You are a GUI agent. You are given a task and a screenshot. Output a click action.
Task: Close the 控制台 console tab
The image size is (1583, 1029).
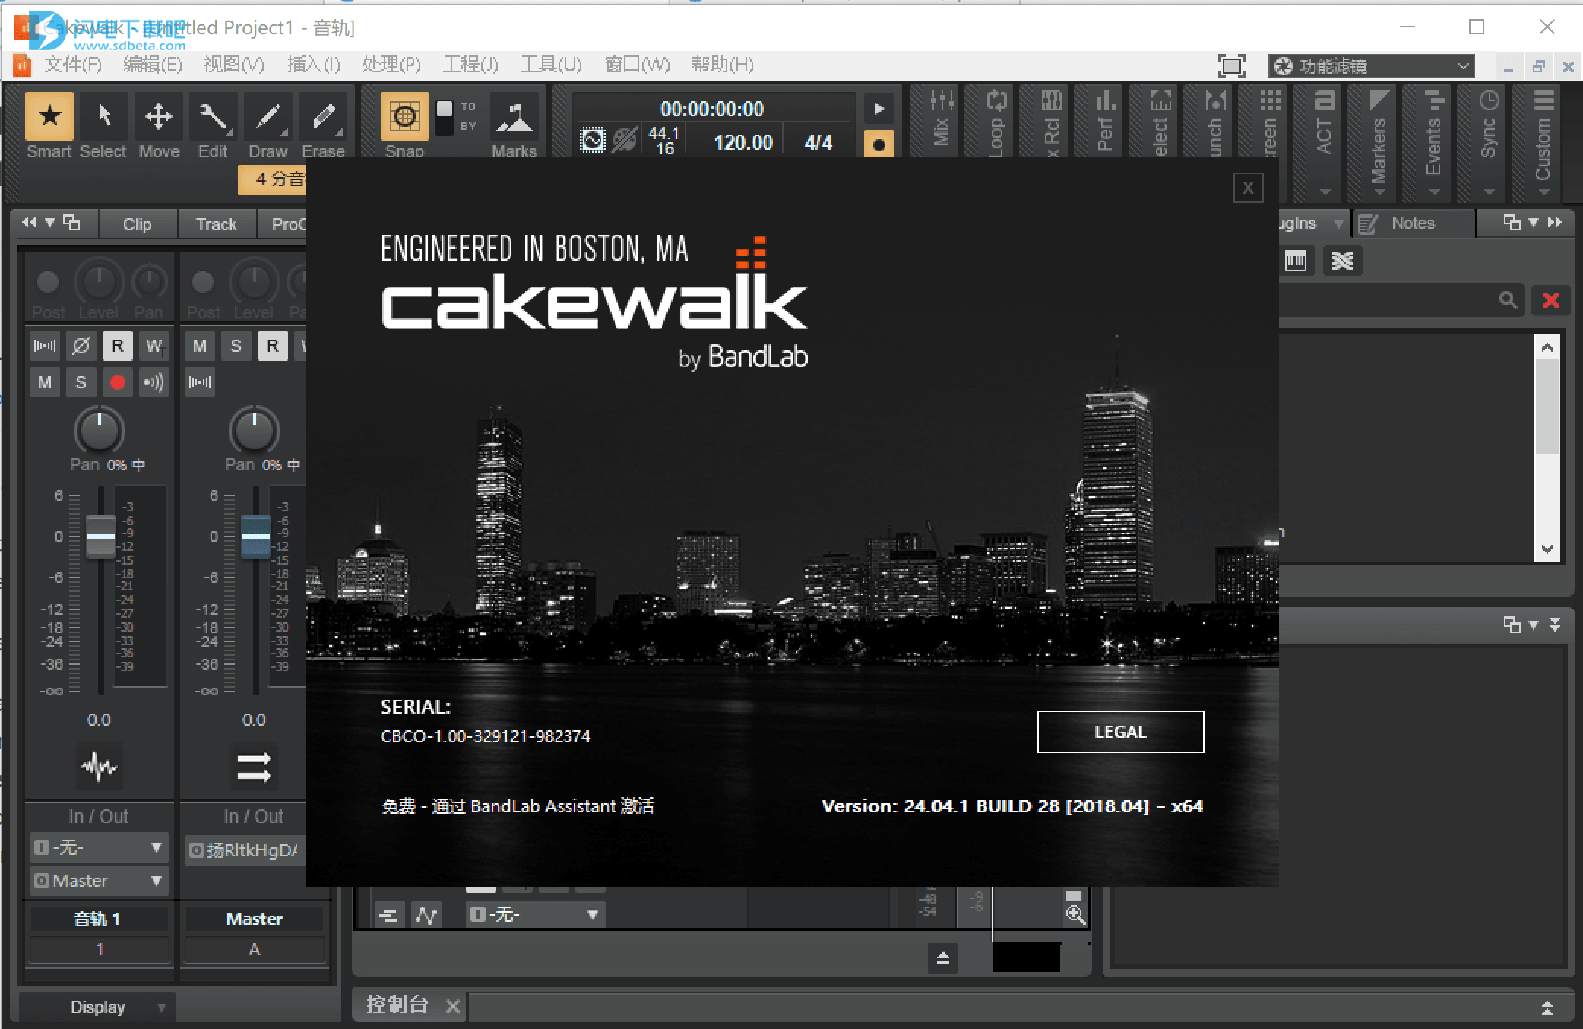click(x=453, y=1007)
